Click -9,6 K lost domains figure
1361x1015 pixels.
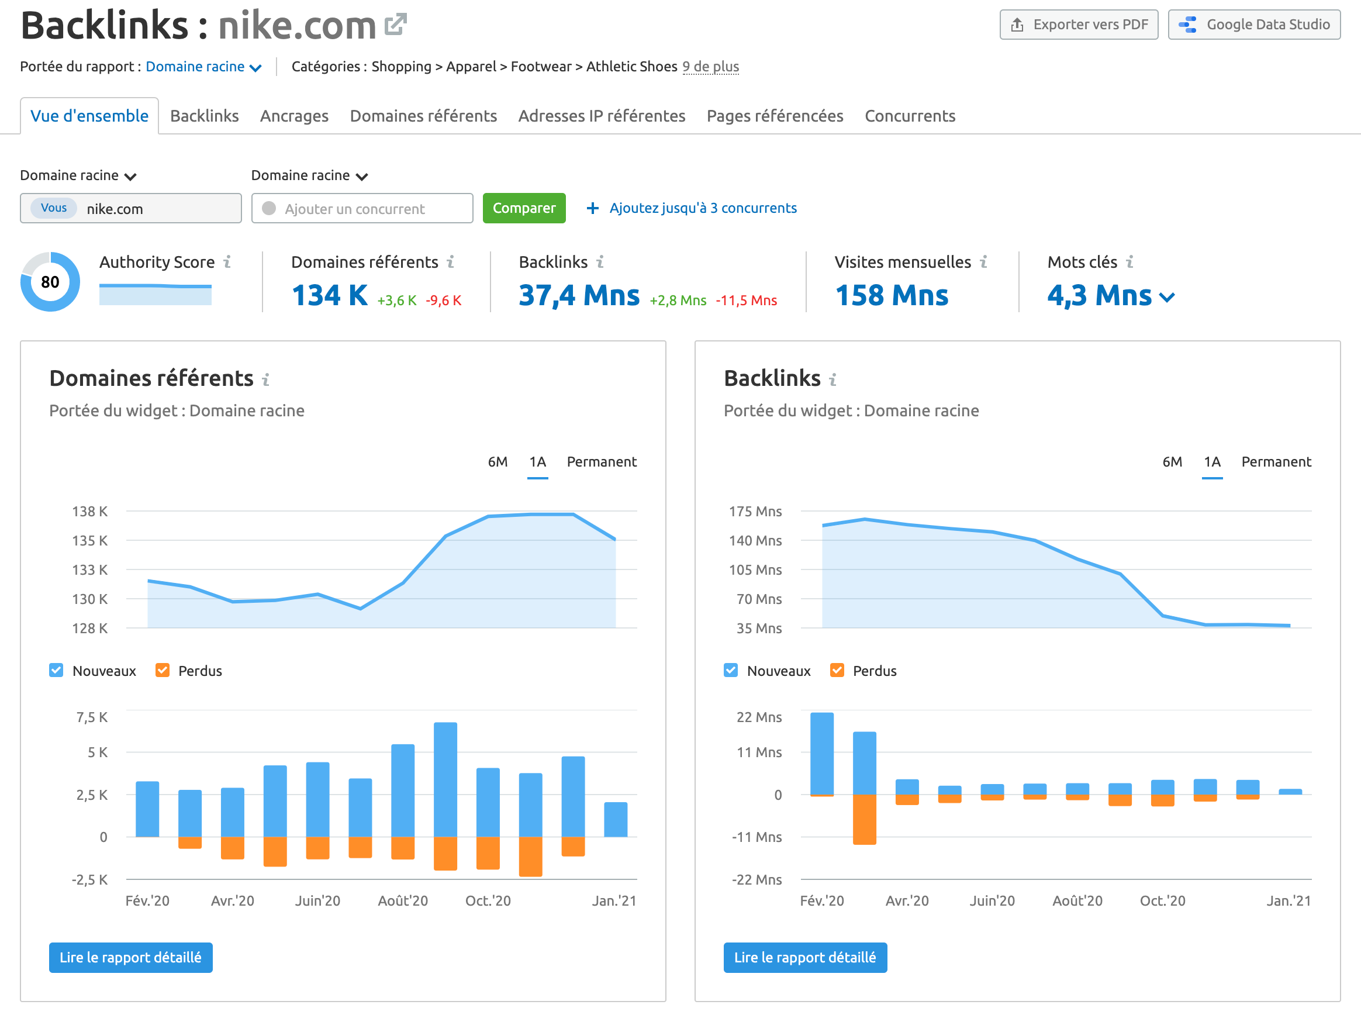point(443,301)
